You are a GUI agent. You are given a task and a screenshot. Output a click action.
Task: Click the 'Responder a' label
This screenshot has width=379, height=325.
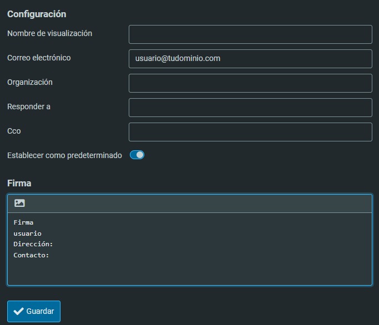coord(29,106)
